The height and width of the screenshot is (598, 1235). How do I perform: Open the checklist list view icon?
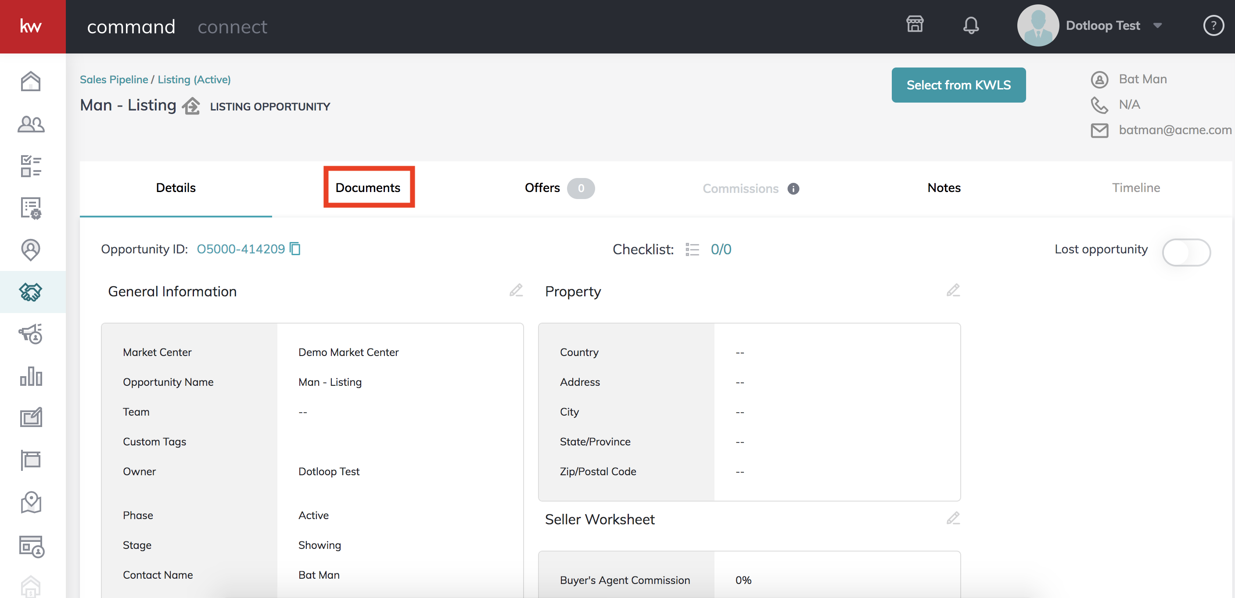click(692, 249)
